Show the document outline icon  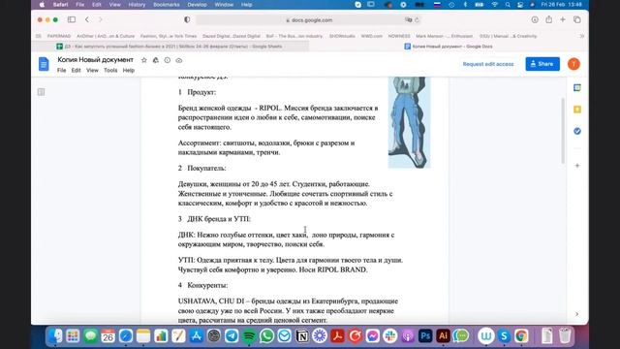point(41,92)
